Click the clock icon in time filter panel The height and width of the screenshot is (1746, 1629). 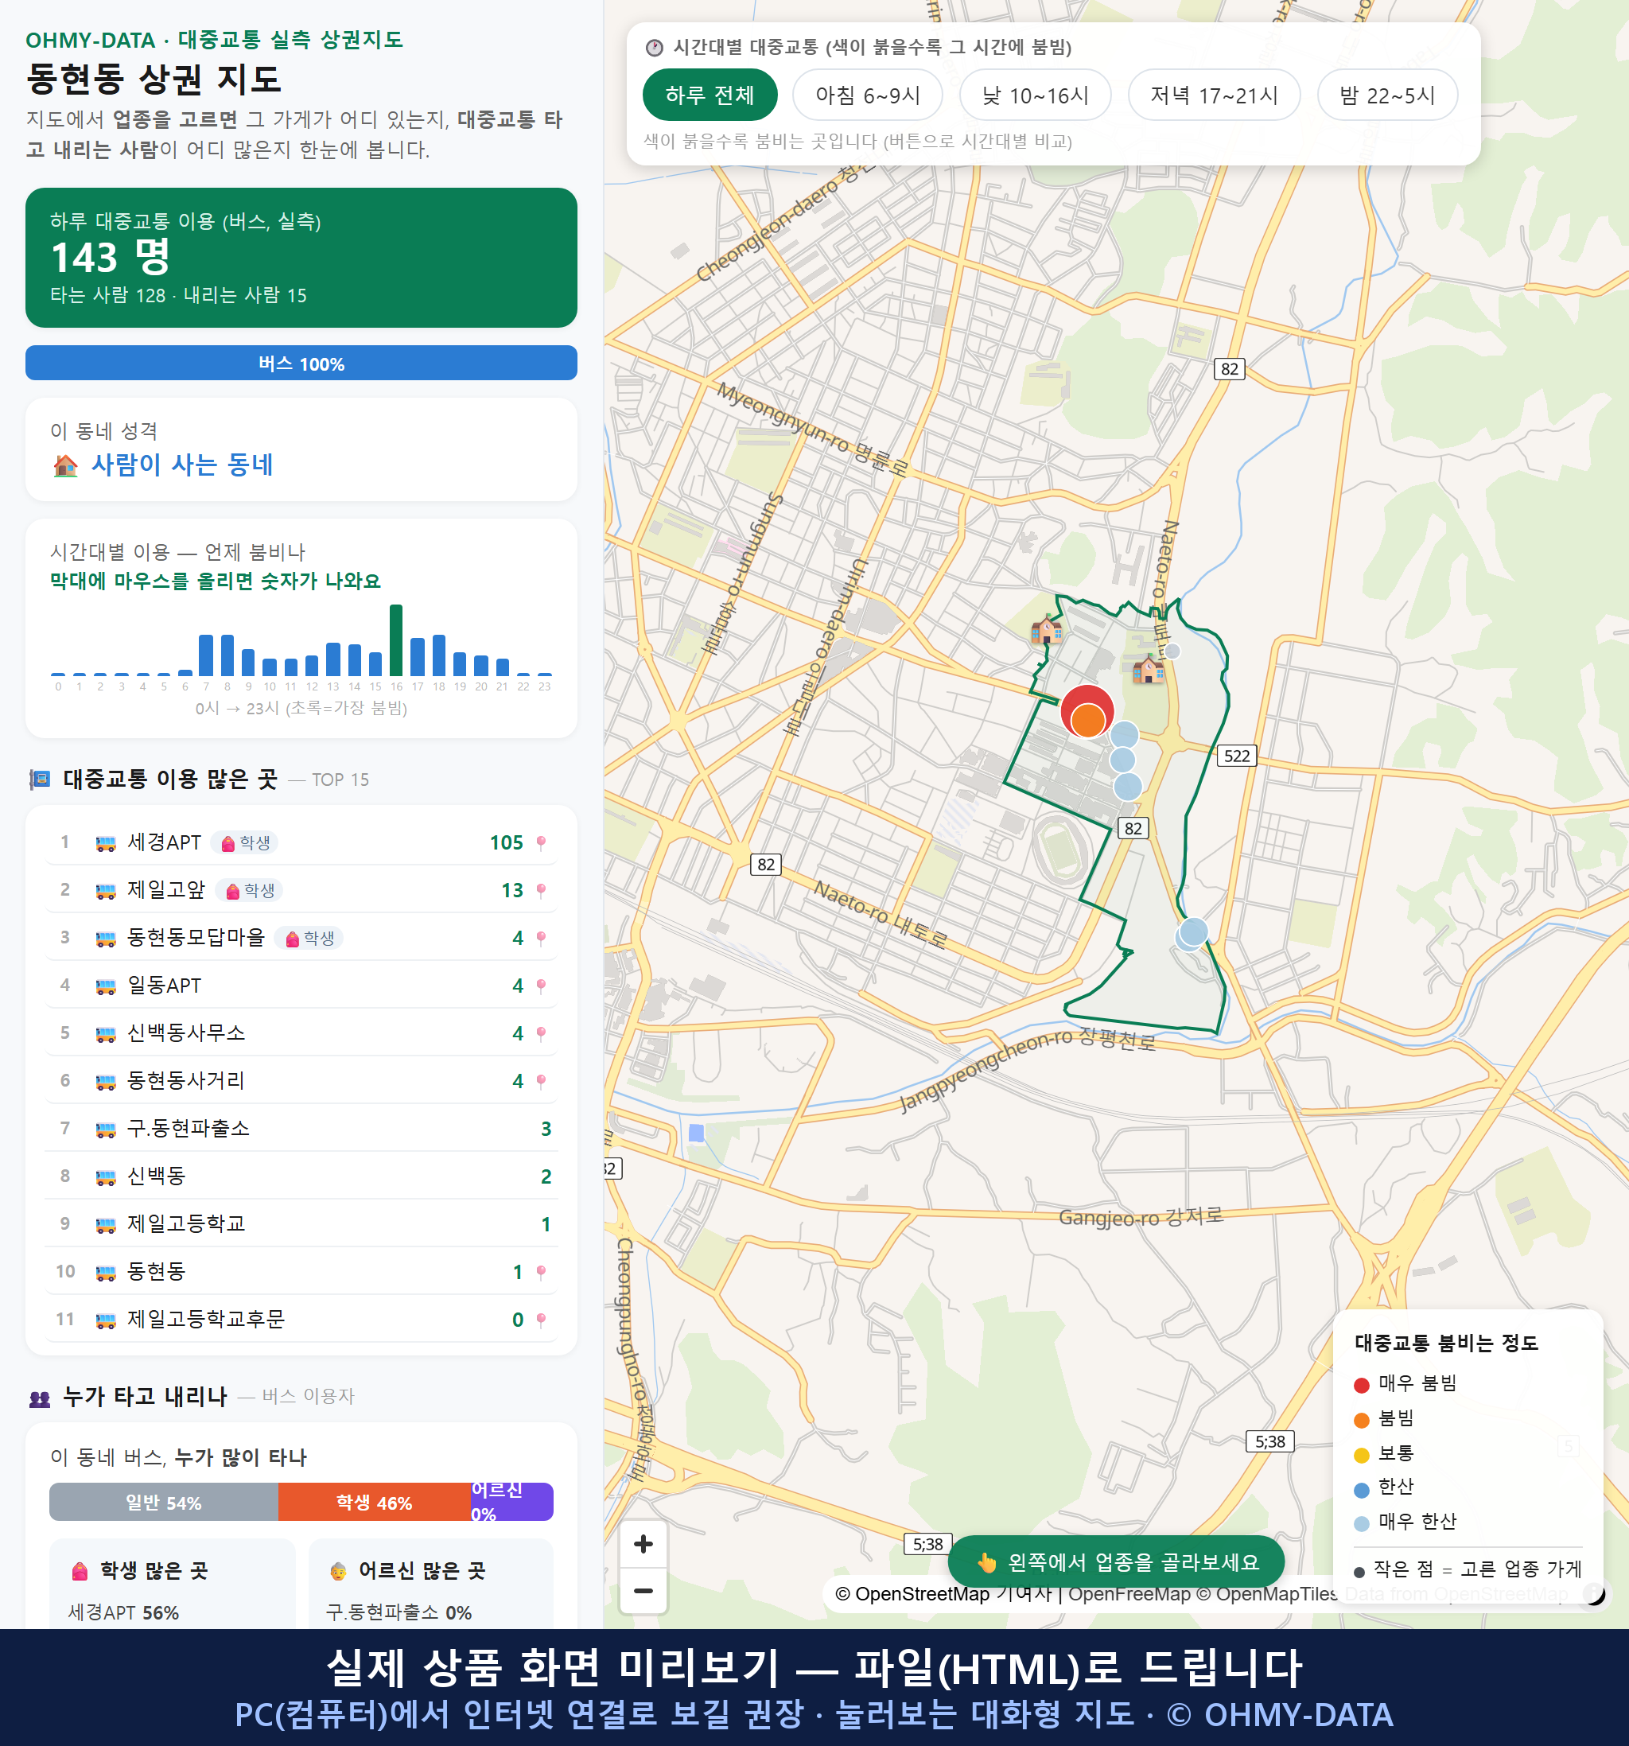[655, 48]
